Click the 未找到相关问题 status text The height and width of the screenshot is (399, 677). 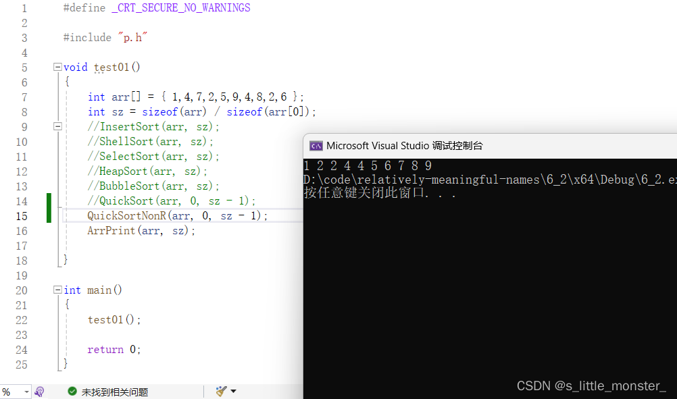point(114,392)
